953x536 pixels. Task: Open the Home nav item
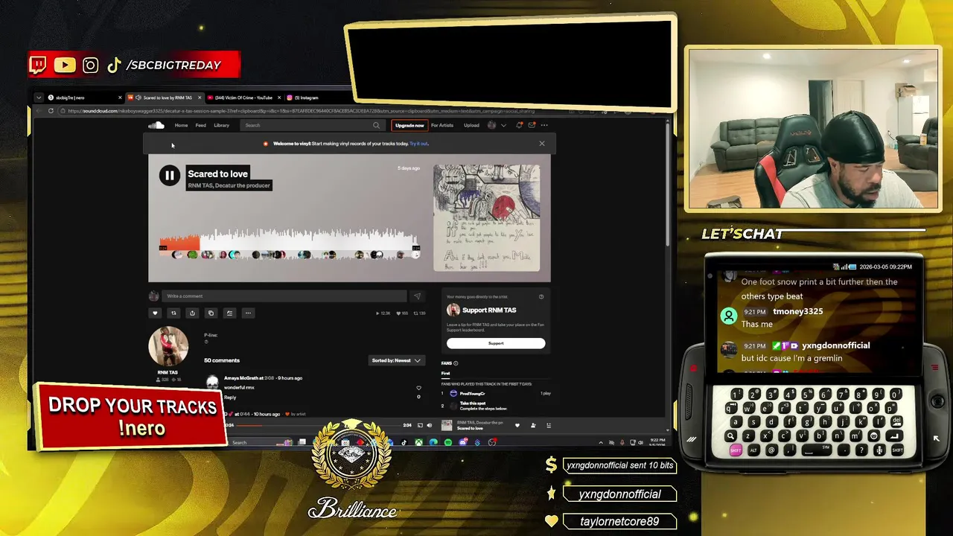pyautogui.click(x=181, y=125)
